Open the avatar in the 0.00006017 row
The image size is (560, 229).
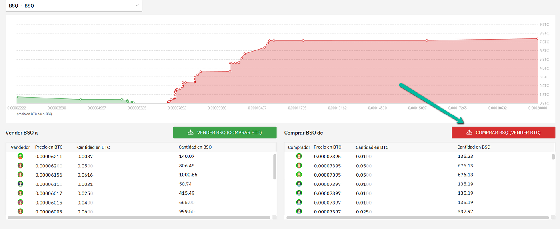click(20, 193)
